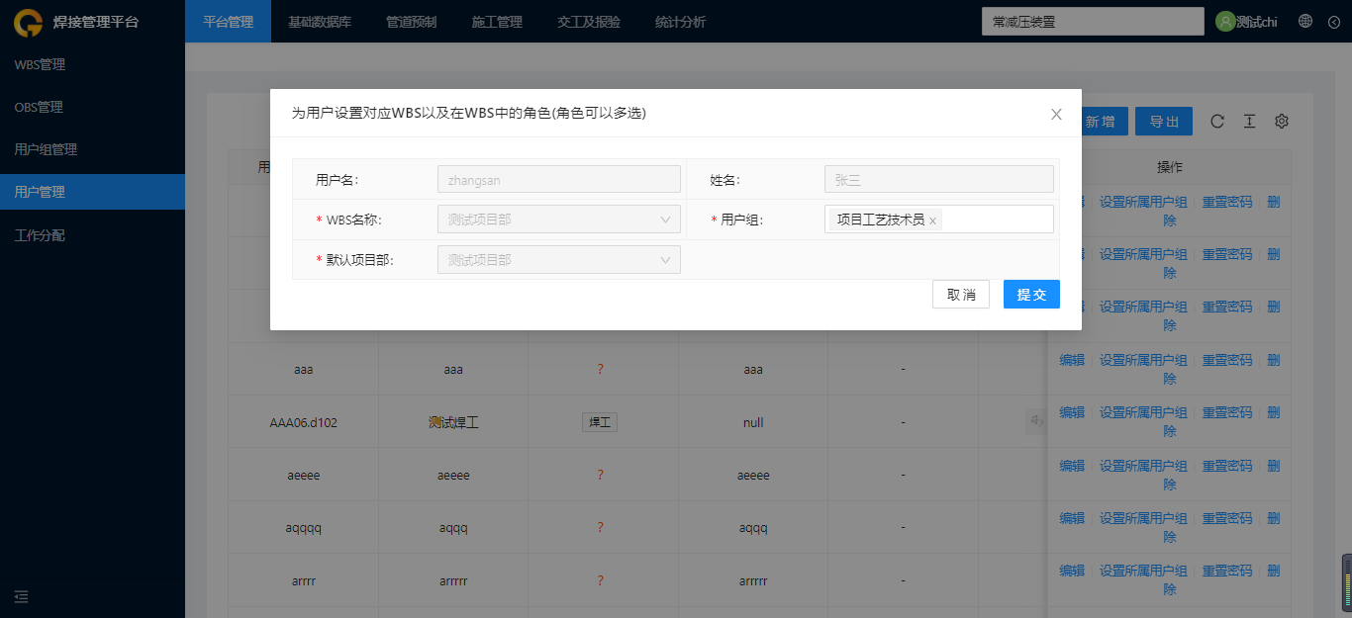Image resolution: width=1352 pixels, height=618 pixels.
Task: Click 重置密码 in the AAA06.d102 row
Action: pos(1227,413)
